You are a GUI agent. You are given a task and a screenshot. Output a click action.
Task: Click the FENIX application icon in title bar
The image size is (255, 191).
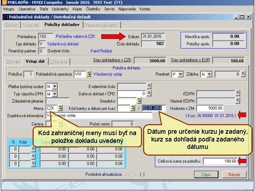click(x=4, y=2)
